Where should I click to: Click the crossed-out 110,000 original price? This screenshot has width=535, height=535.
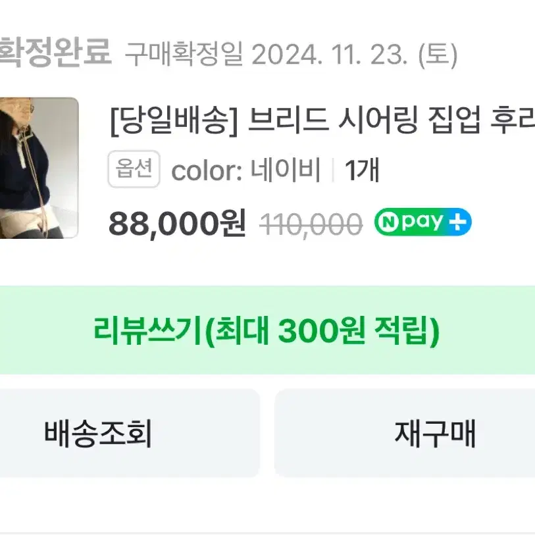click(311, 224)
